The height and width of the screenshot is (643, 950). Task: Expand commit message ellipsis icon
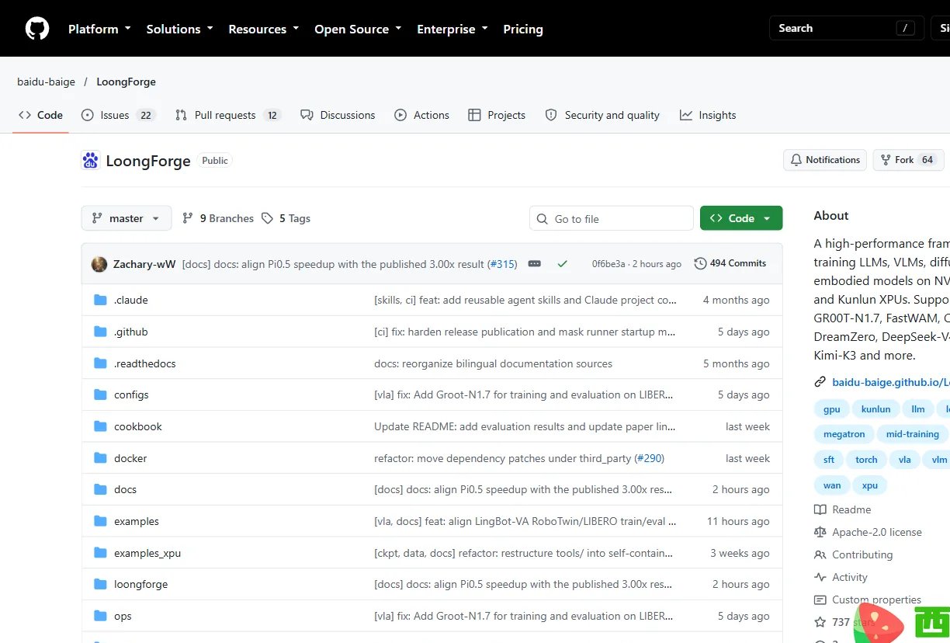(x=534, y=264)
